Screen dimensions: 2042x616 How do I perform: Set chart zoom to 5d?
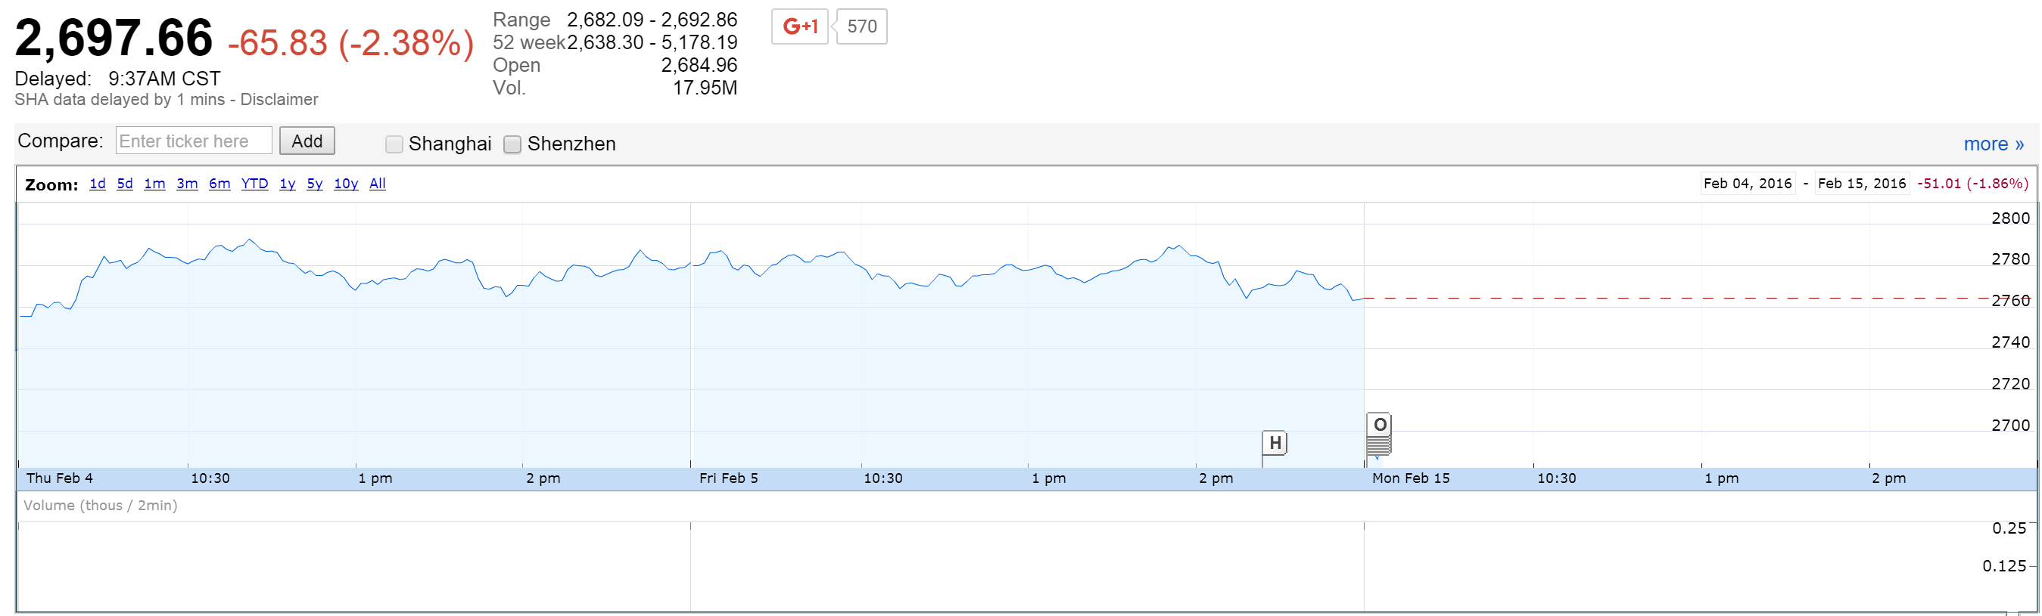124,184
